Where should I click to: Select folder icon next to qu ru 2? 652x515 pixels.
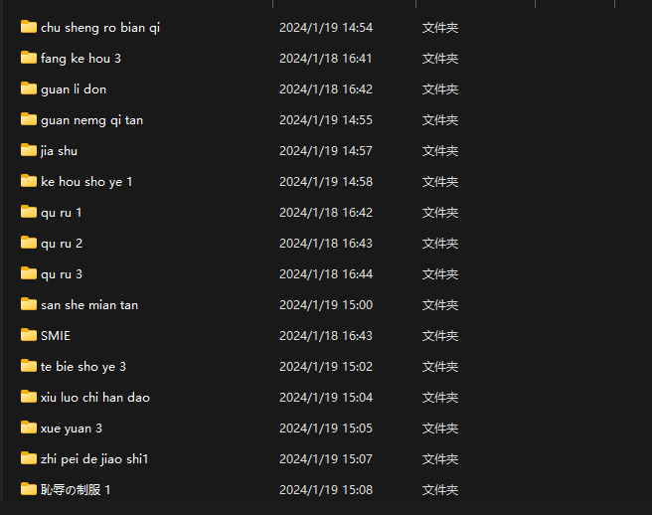pyautogui.click(x=28, y=243)
